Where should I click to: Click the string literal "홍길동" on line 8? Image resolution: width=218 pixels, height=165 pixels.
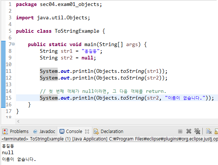(x=91, y=51)
